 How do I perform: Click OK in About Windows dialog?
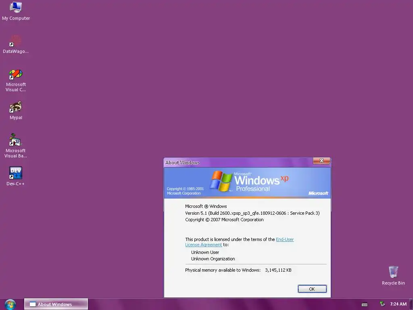coord(312,289)
